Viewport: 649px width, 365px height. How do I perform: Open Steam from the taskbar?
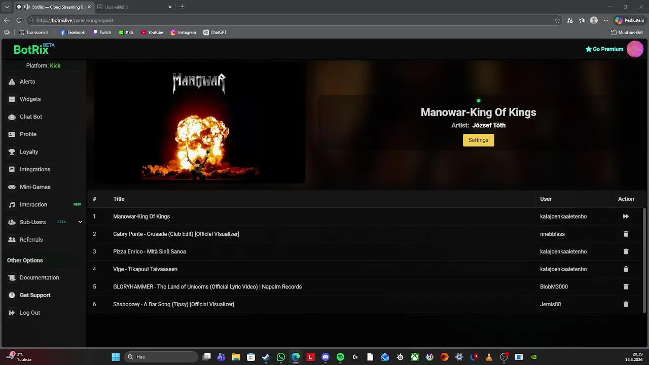pos(266,357)
